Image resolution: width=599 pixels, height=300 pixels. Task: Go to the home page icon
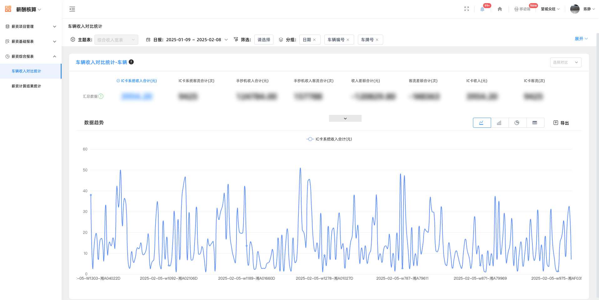(500, 9)
